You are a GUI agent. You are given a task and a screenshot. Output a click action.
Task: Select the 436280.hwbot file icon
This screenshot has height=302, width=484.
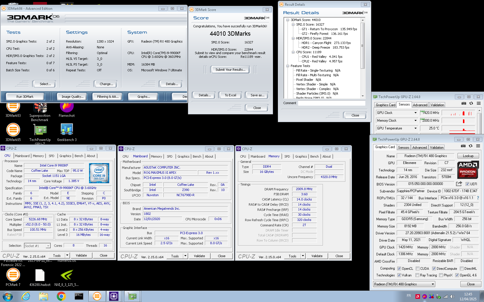point(40,277)
